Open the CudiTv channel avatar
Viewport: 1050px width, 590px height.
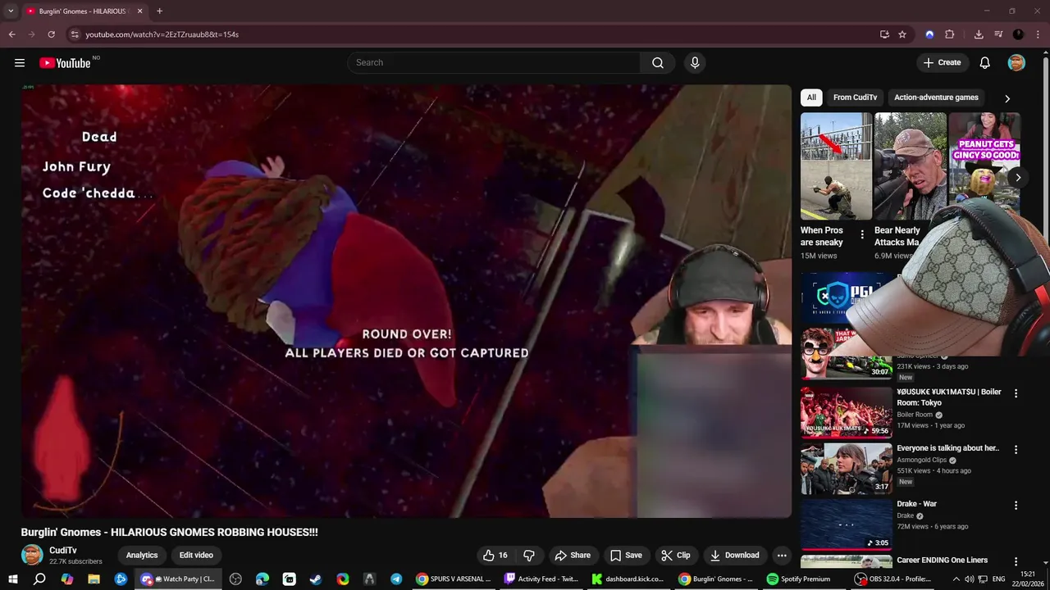tap(32, 555)
